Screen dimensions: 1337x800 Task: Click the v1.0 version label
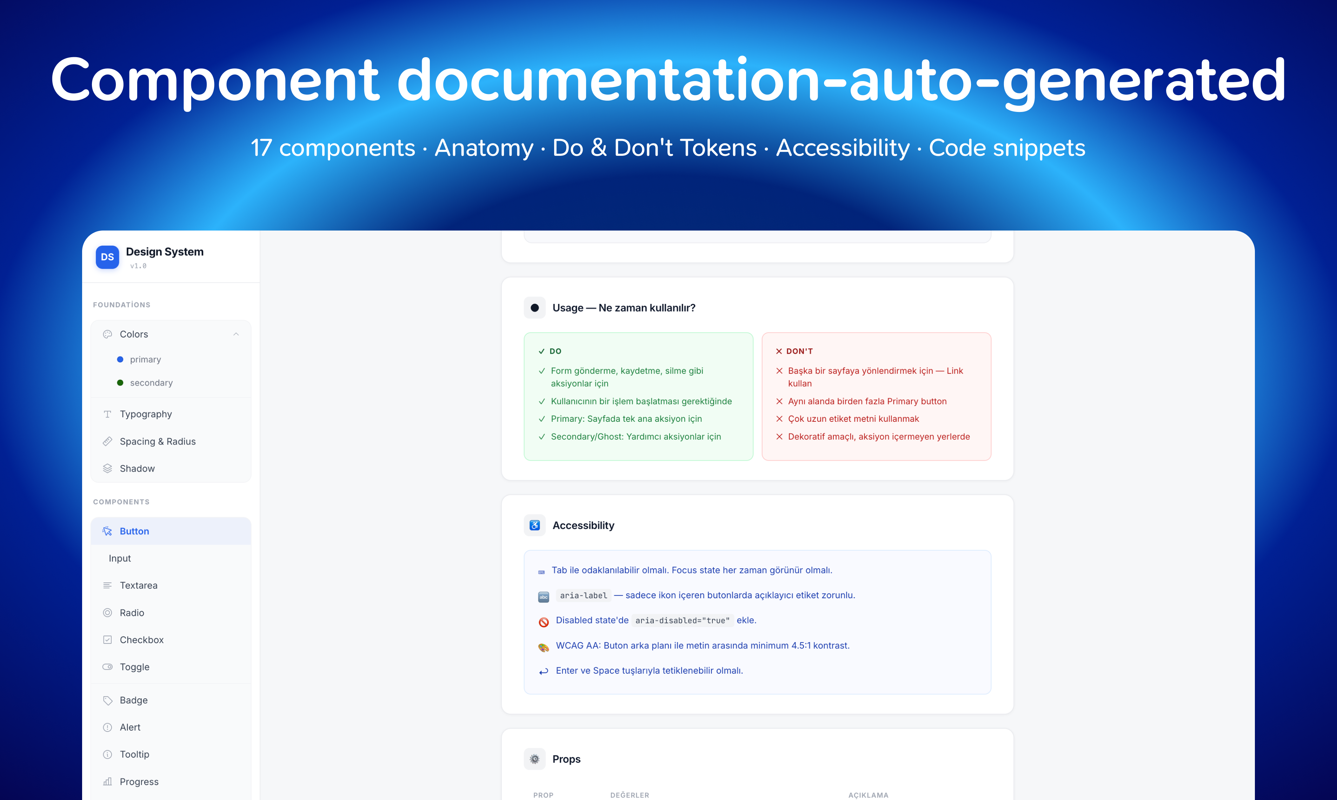138,266
